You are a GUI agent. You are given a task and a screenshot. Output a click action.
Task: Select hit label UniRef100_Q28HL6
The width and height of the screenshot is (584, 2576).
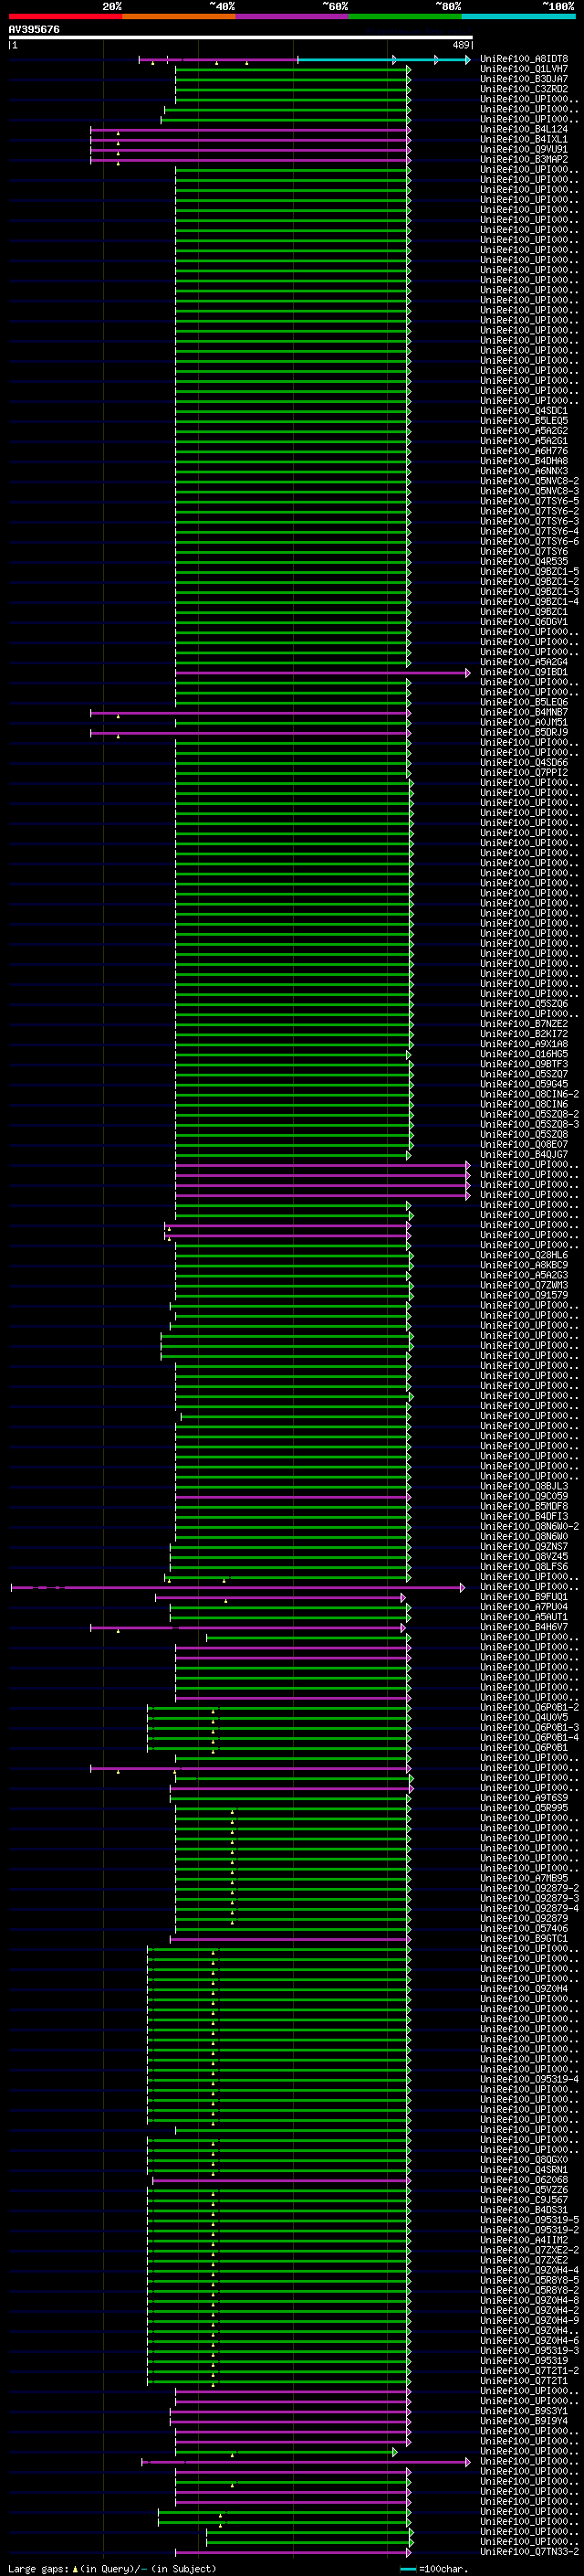pos(524,1255)
